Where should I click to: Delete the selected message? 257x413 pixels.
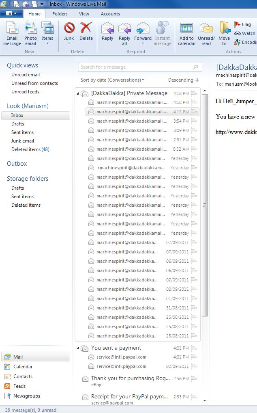86,32
